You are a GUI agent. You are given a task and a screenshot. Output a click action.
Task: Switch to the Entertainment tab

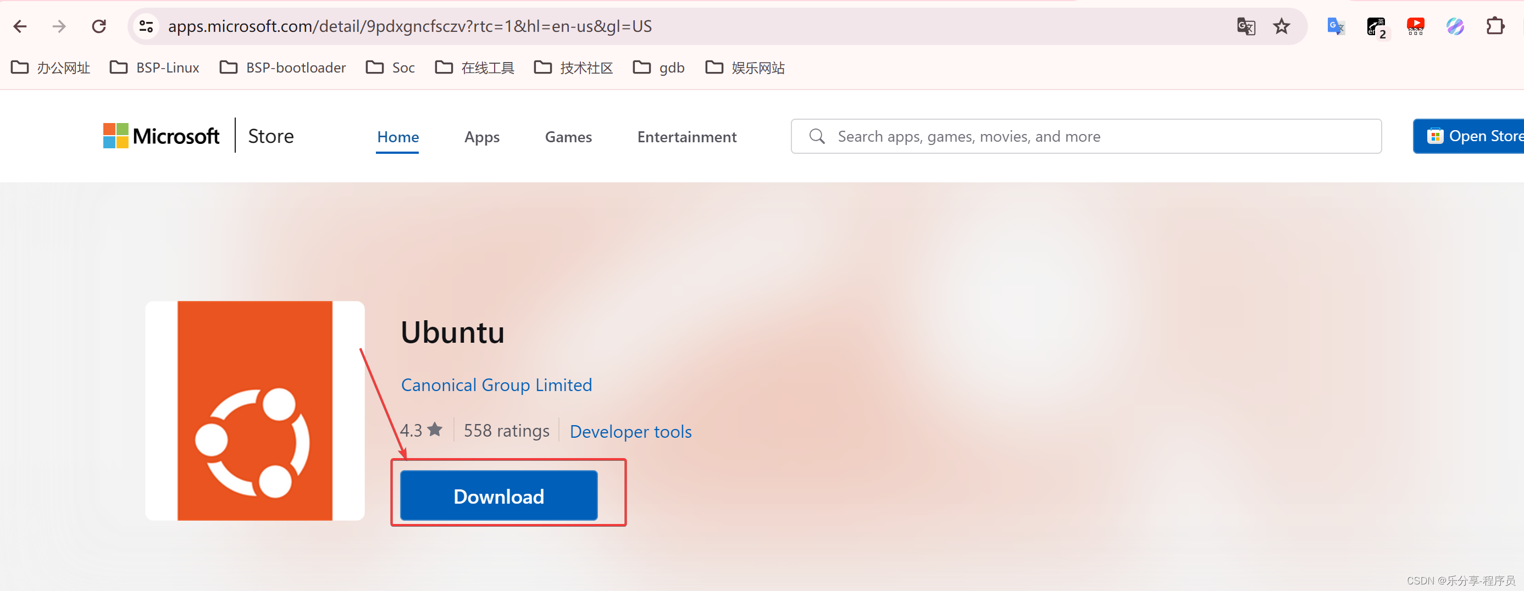point(686,137)
